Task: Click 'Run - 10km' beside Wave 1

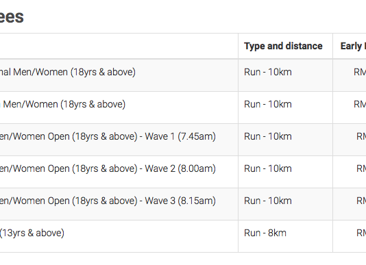Action: coord(268,136)
